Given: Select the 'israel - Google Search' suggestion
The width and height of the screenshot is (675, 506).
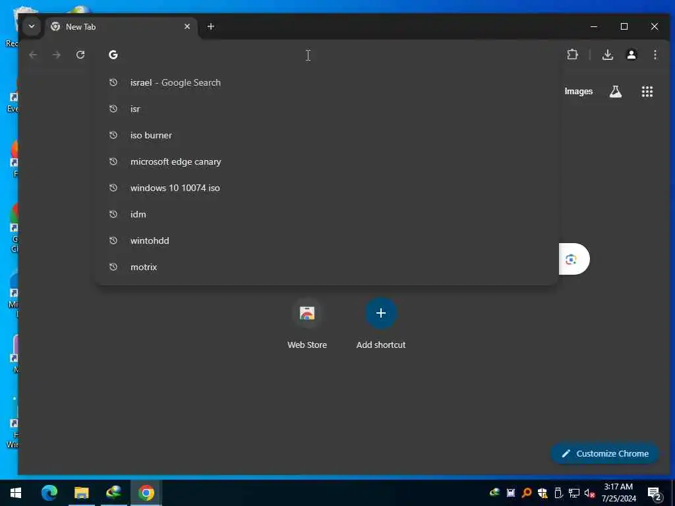Looking at the screenshot, I should [x=327, y=82].
